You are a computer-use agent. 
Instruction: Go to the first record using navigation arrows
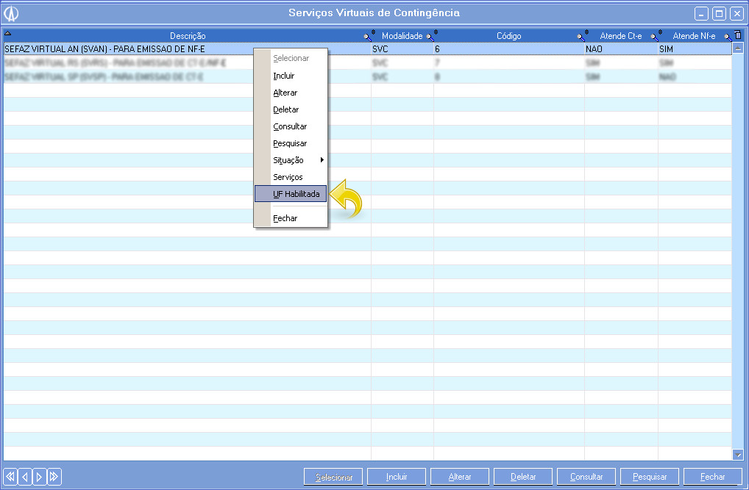[10, 477]
